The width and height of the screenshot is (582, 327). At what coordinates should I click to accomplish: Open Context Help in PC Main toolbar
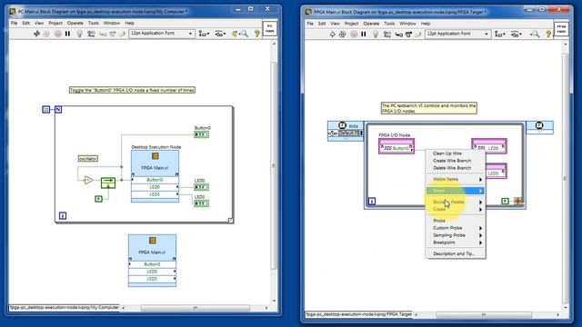256,34
